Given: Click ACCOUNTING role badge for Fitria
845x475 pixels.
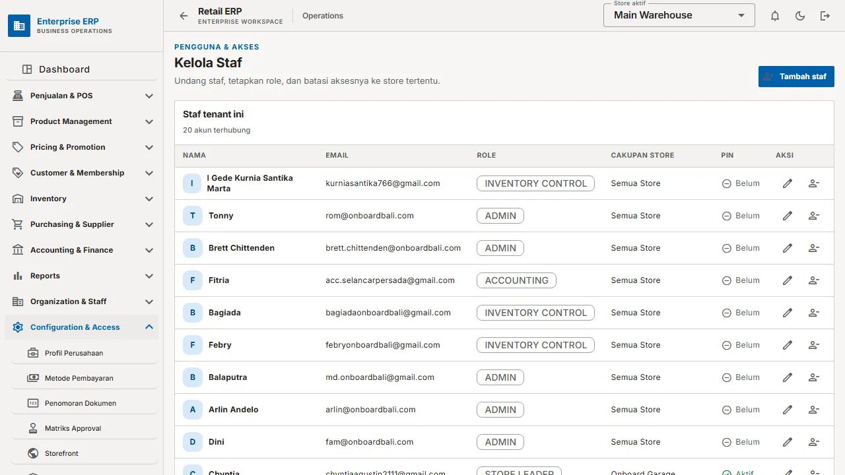Looking at the screenshot, I should click(516, 280).
